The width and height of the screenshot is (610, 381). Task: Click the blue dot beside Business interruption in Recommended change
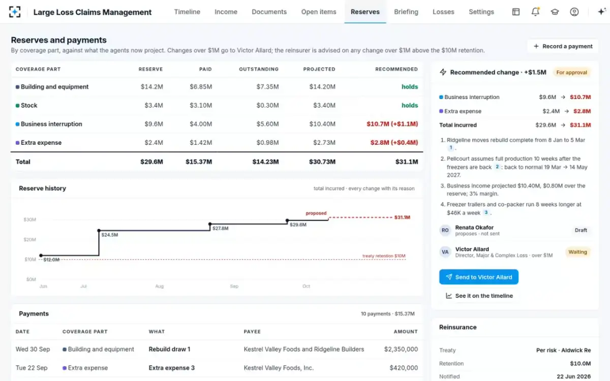pyautogui.click(x=441, y=97)
